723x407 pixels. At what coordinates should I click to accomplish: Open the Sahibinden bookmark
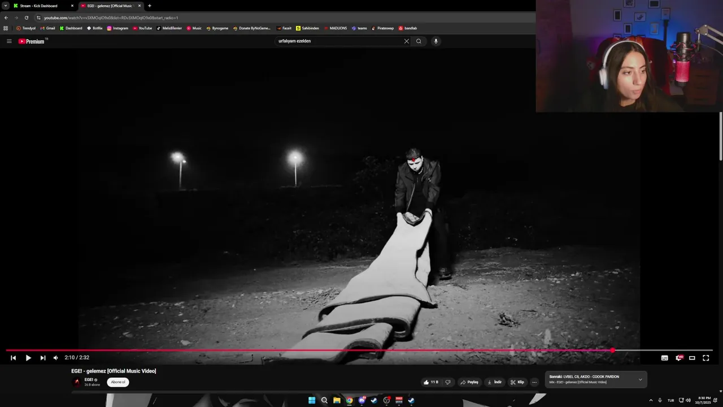click(x=307, y=28)
